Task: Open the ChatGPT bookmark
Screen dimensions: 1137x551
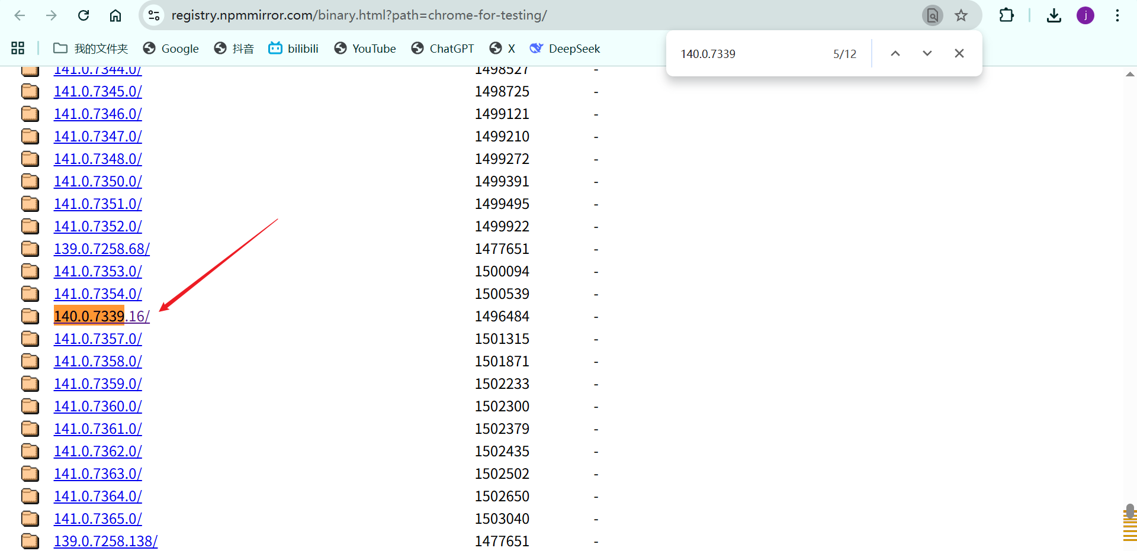Action: tap(442, 49)
